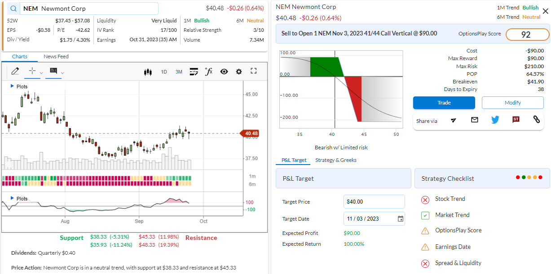Click the green dot in Strategy Checklist header
This screenshot has width=551, height=274.
pyautogui.click(x=524, y=178)
